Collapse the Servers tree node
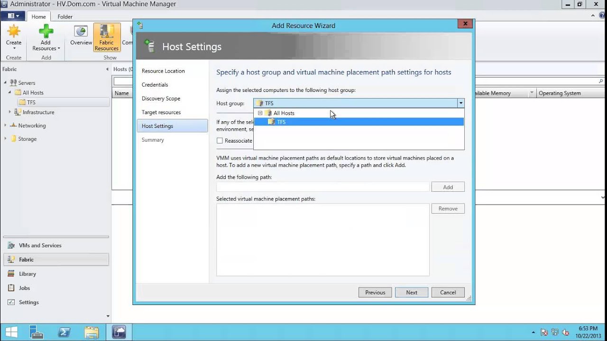Viewport: 607px width, 341px height. pos(5,82)
